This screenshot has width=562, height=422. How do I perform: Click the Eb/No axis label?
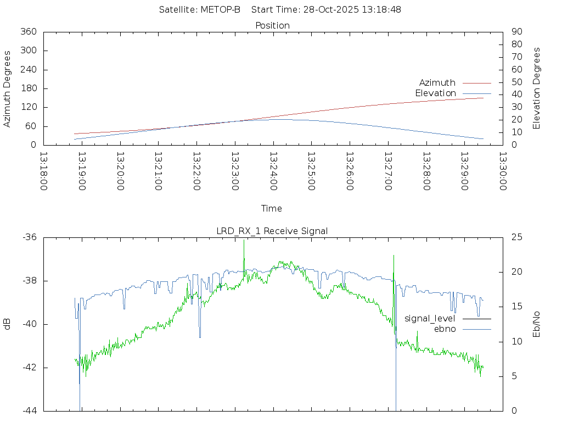point(537,324)
